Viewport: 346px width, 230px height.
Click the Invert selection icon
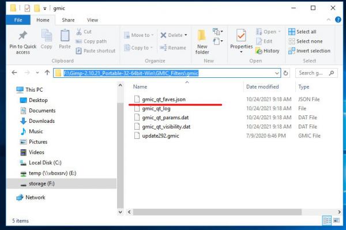click(x=291, y=51)
